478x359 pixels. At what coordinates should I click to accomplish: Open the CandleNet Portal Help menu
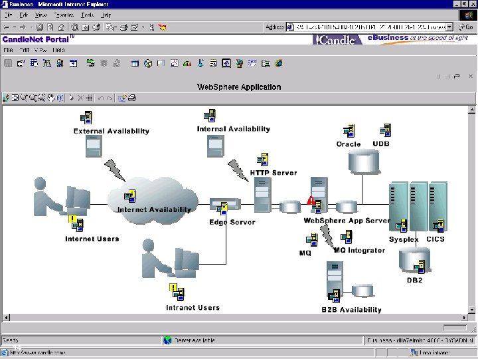58,50
